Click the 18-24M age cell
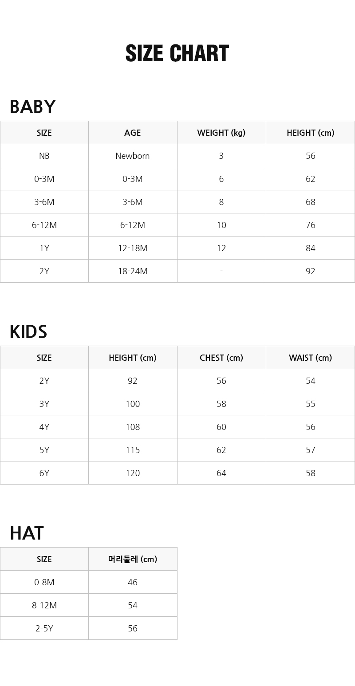 point(132,271)
